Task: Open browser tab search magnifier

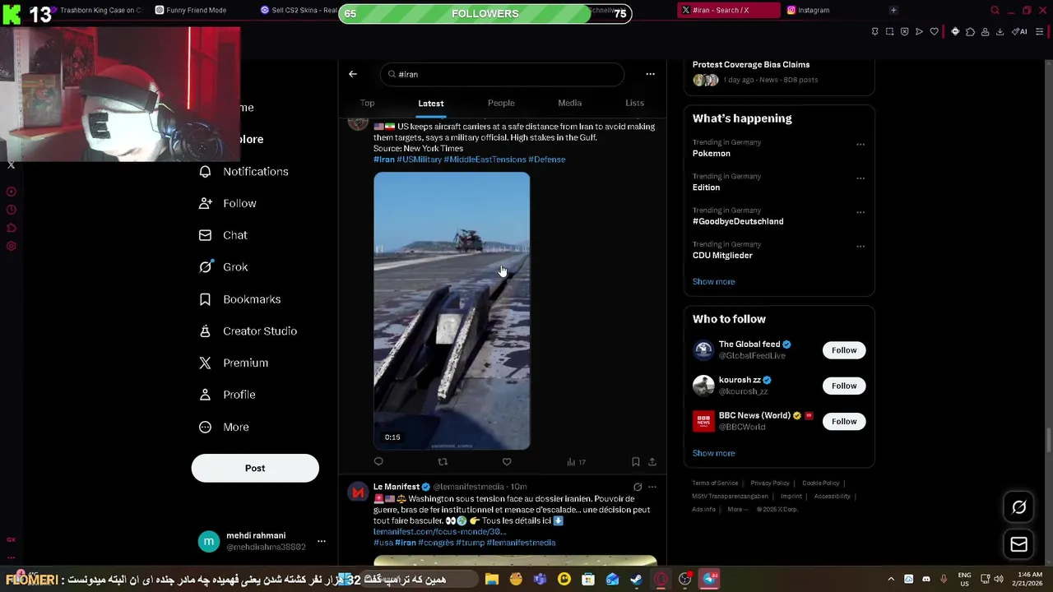Action: point(995,10)
